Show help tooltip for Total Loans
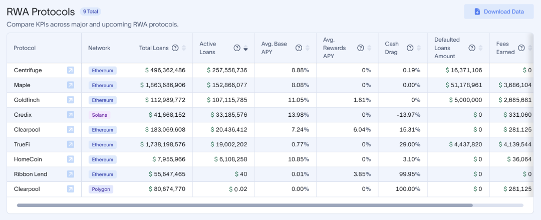Viewport: 541px width, 220px height. tap(175, 48)
